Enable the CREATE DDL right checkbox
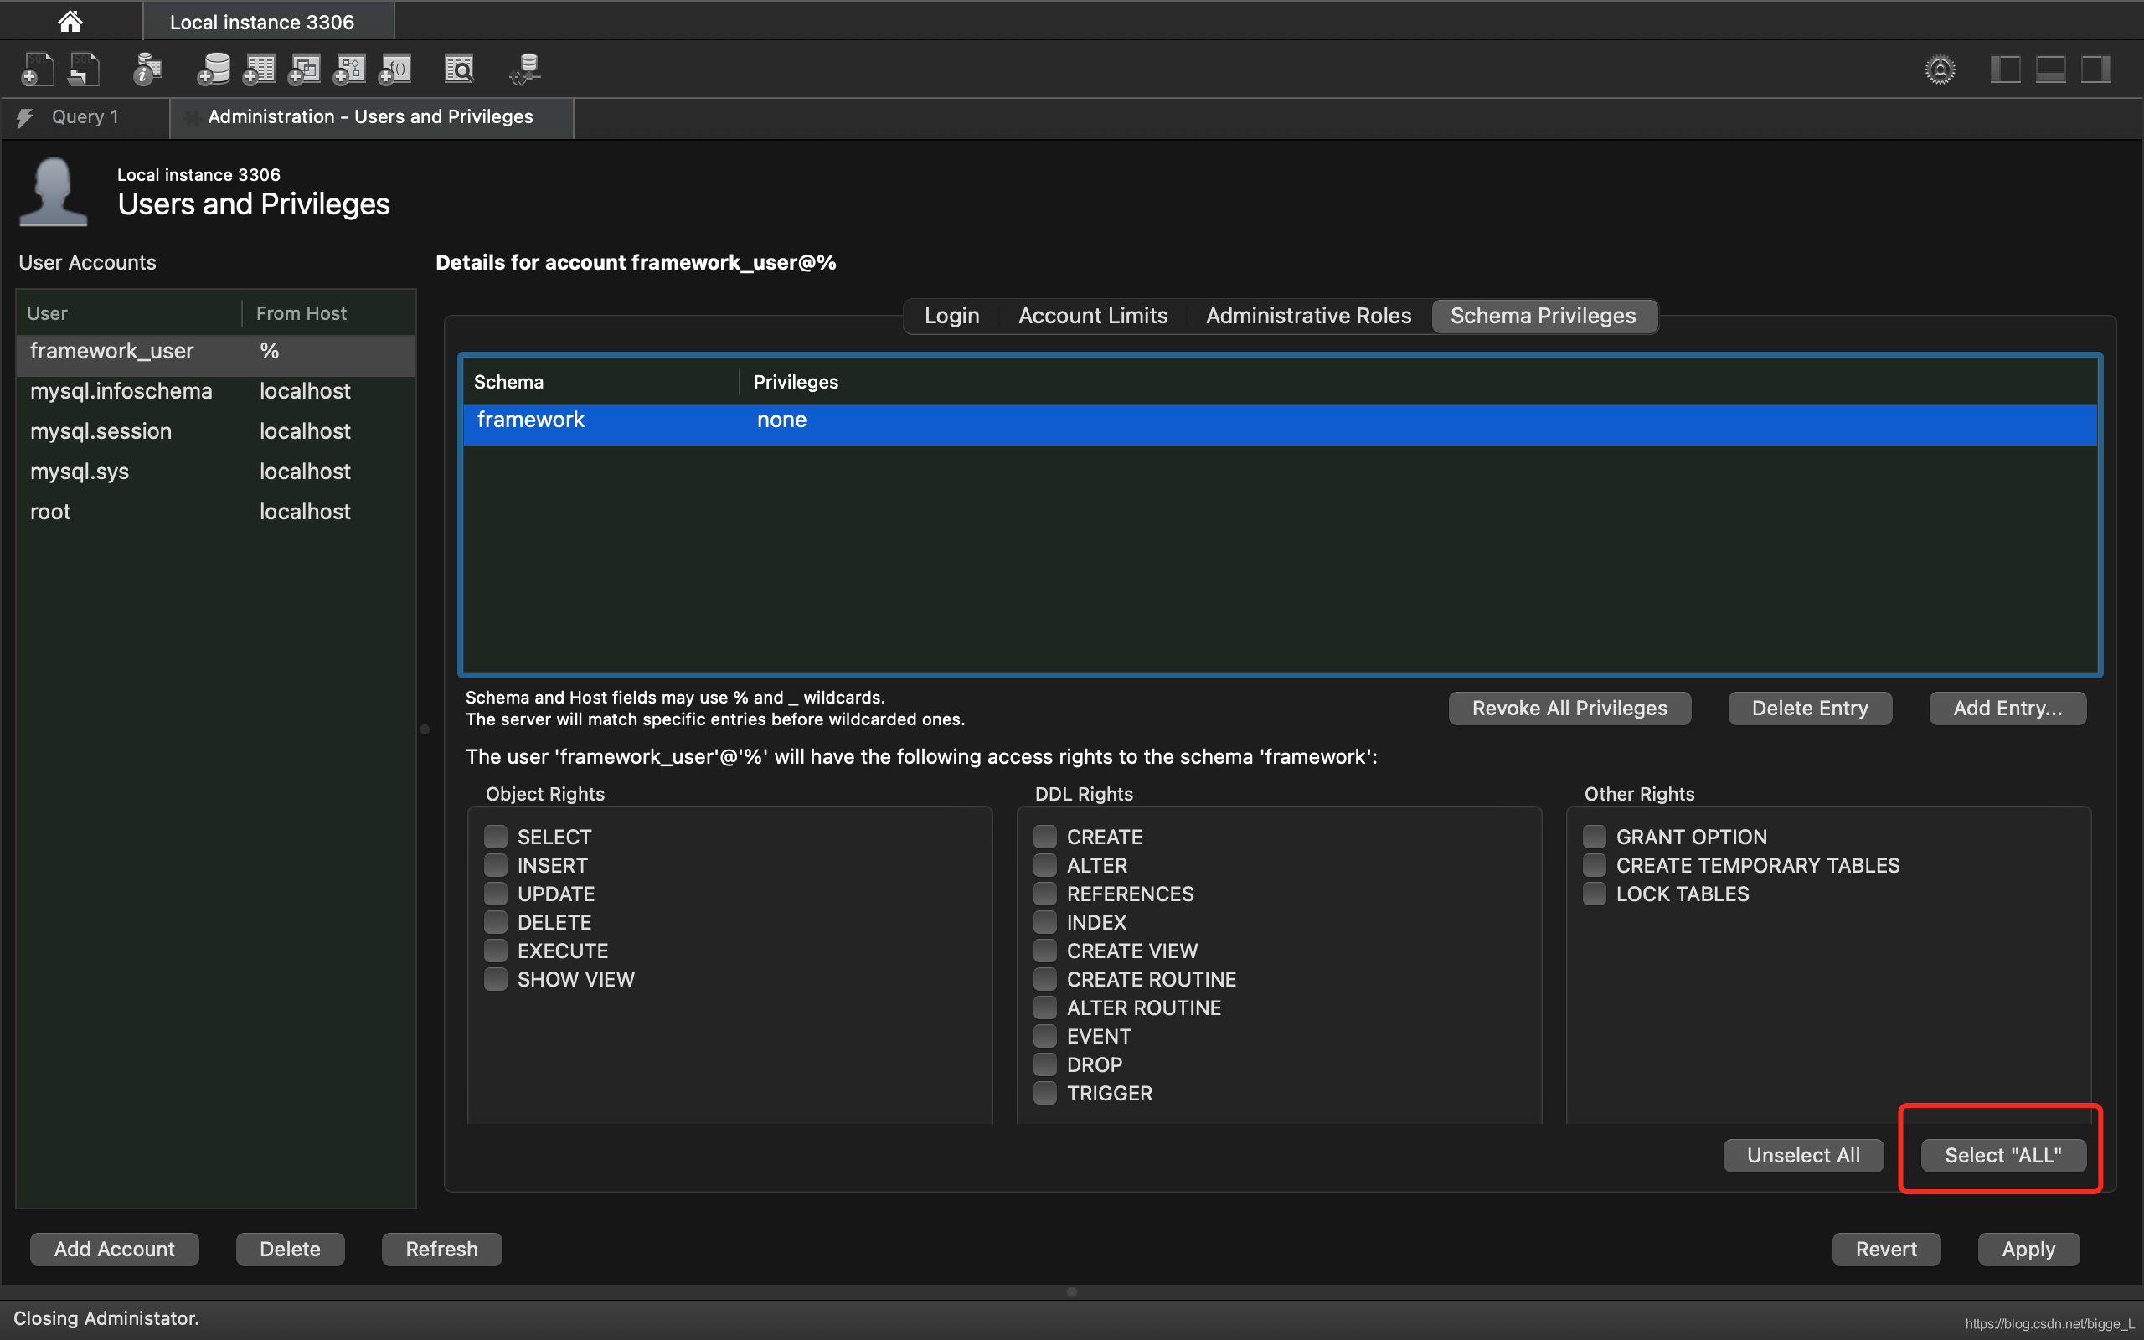Image resolution: width=2144 pixels, height=1340 pixels. [x=1045, y=835]
